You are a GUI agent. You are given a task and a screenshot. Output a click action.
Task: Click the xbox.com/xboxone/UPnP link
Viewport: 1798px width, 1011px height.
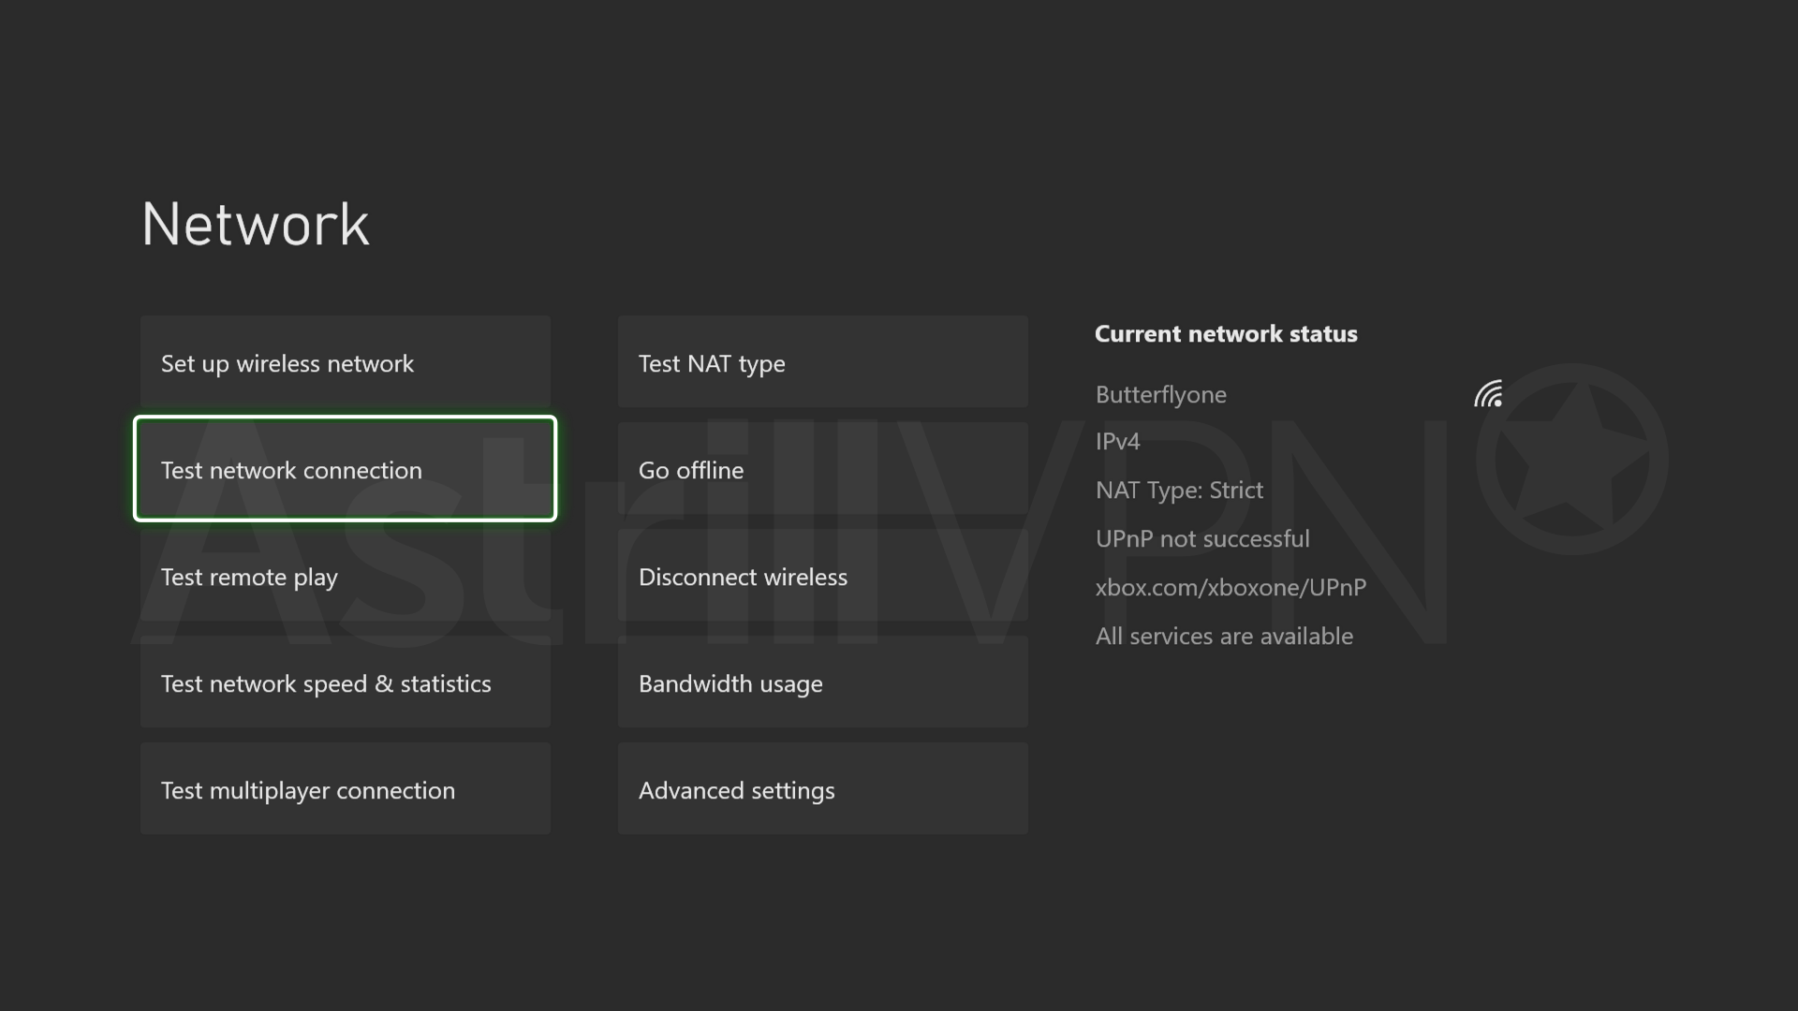(1231, 587)
